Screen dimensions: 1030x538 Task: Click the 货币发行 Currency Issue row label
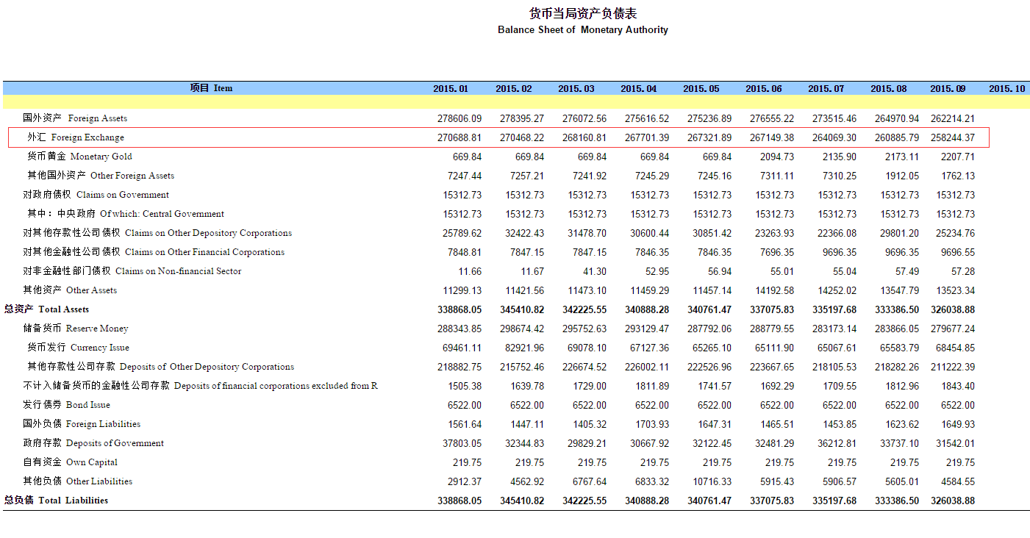78,348
